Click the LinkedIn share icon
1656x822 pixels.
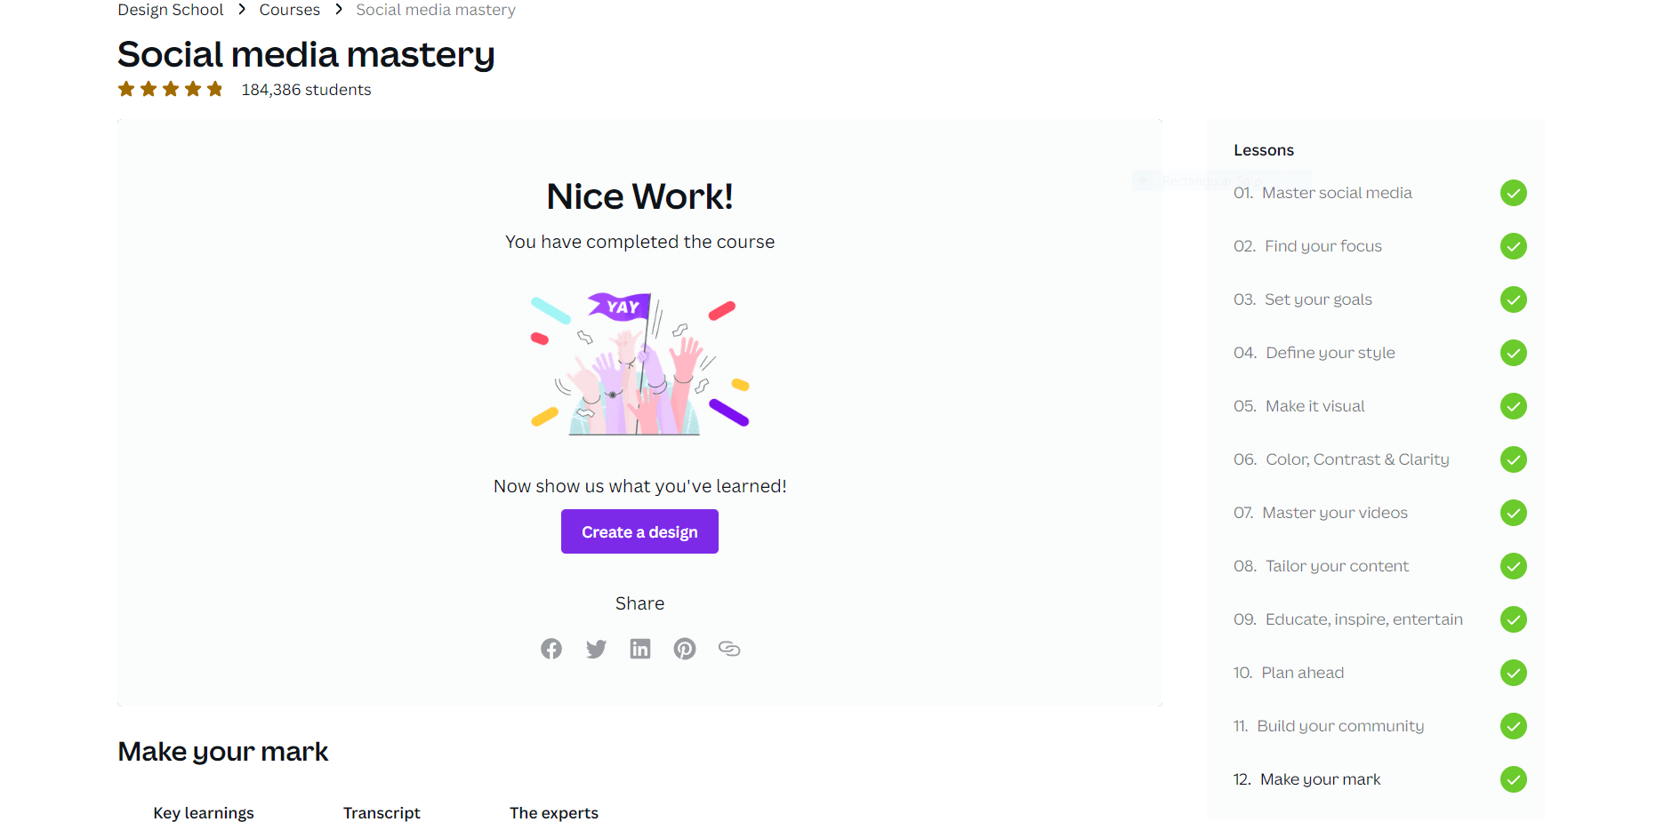[x=640, y=649]
